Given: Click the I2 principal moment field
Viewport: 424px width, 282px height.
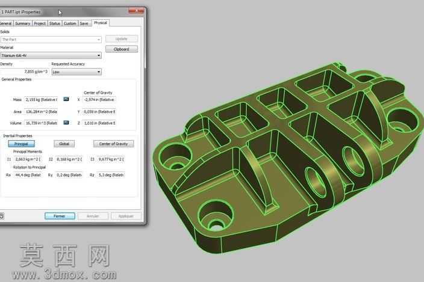Looking at the screenshot, I should click(69, 159).
